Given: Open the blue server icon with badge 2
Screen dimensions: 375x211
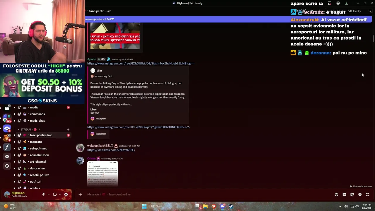Looking at the screenshot, I should (x=7, y=128).
